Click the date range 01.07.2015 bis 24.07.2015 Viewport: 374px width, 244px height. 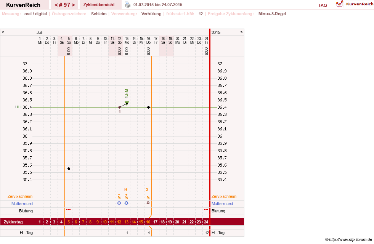coord(158,5)
